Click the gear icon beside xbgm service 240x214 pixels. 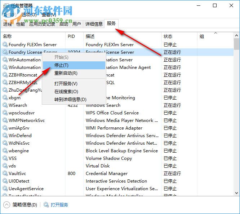[x=5, y=97]
